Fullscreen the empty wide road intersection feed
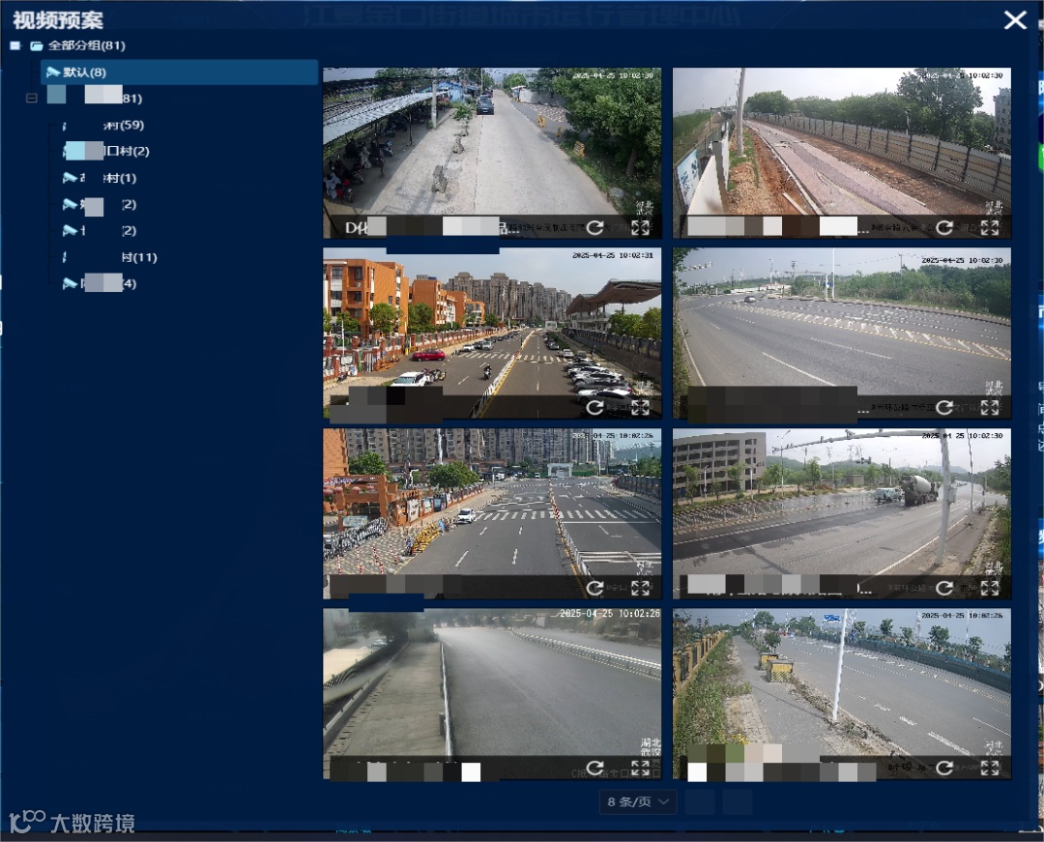This screenshot has width=1044, height=842. 990,407
